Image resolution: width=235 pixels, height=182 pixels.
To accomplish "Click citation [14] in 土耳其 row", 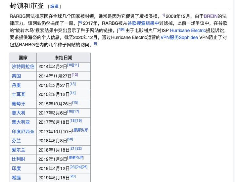I will tap(73, 93).
